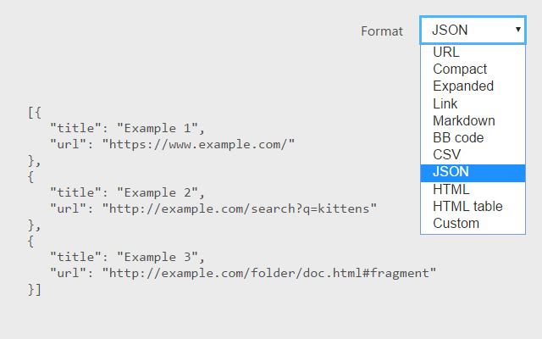
Task: Select the Custom format option
Action: coord(456,224)
